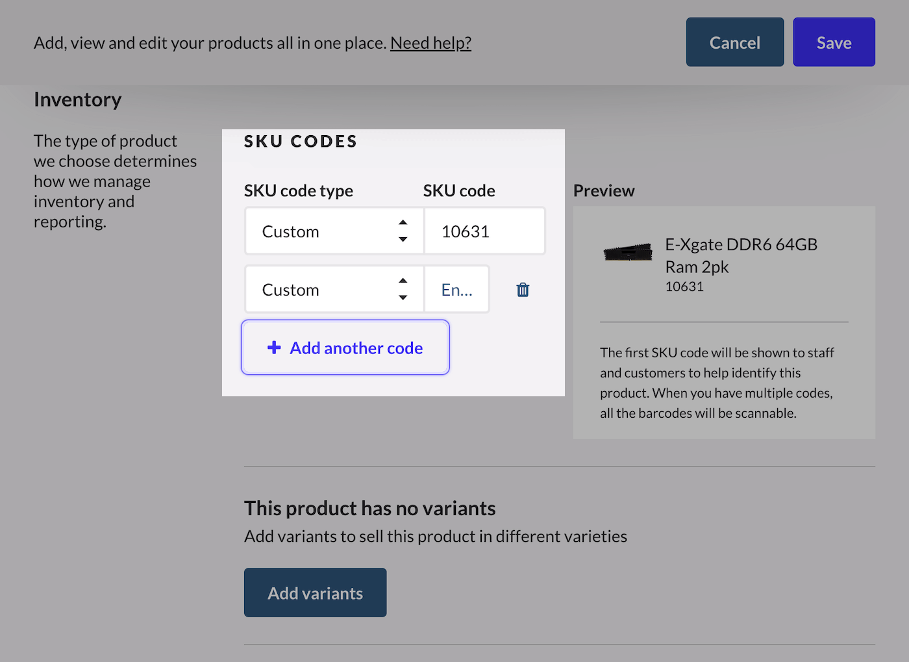Click the up/down arrows of first SKU type selector
The image size is (909, 662).
403,231
